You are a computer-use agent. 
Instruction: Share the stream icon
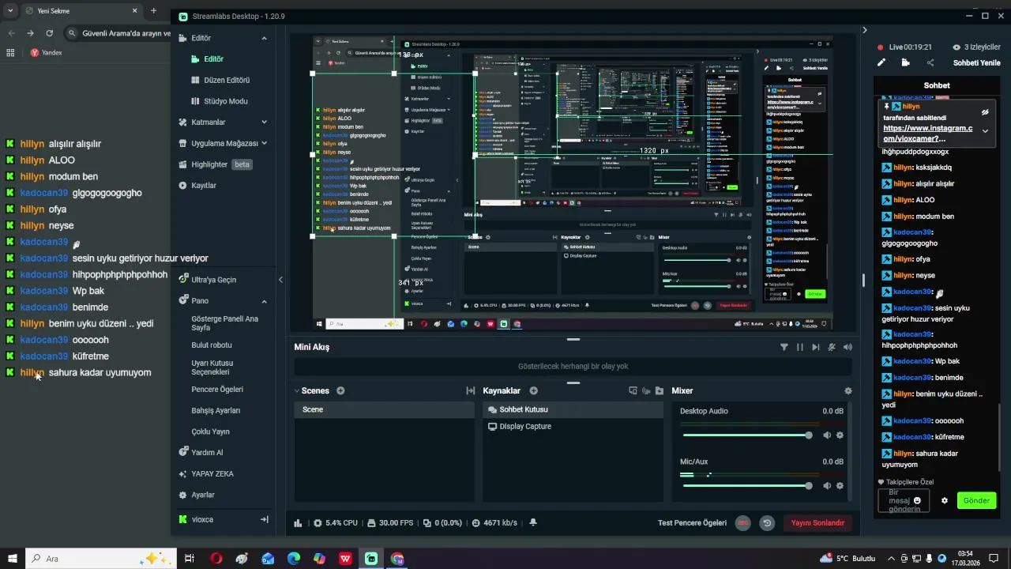930,63
